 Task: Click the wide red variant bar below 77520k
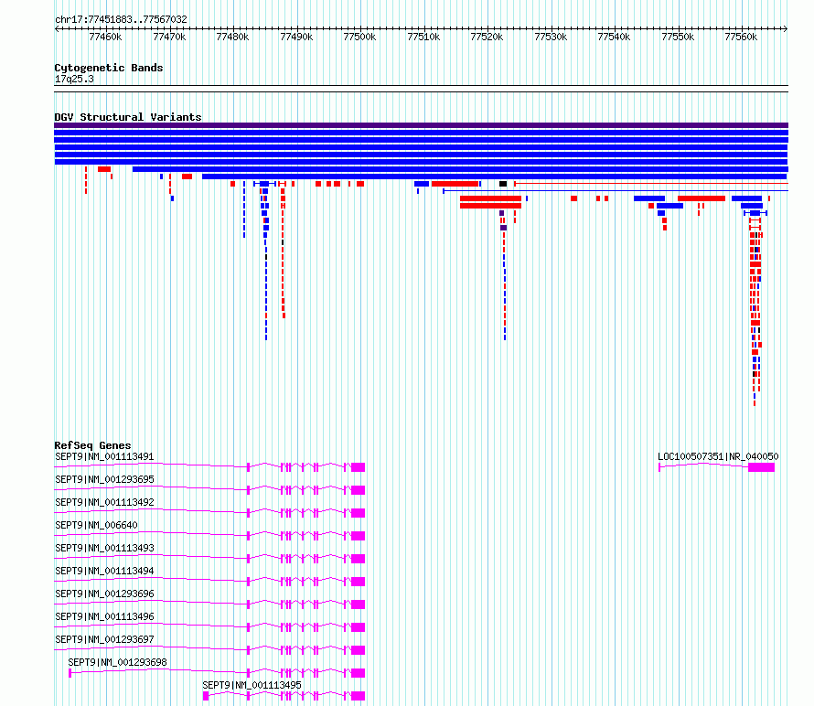click(490, 198)
